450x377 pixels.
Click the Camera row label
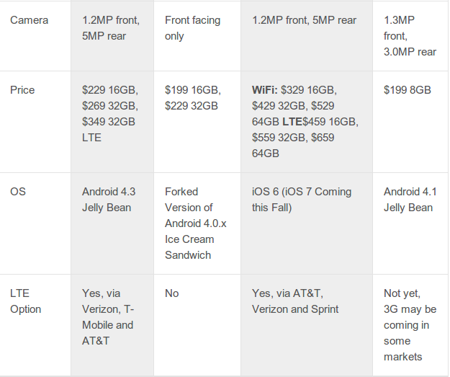[29, 20]
